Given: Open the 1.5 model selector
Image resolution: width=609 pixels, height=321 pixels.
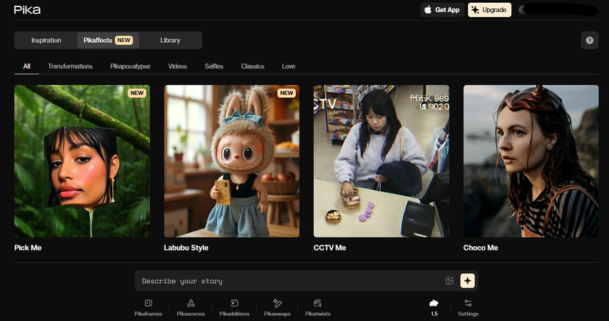Looking at the screenshot, I should (x=434, y=307).
